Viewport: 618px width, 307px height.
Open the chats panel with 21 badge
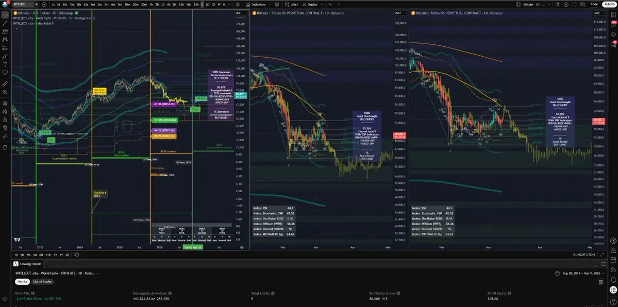click(x=613, y=44)
